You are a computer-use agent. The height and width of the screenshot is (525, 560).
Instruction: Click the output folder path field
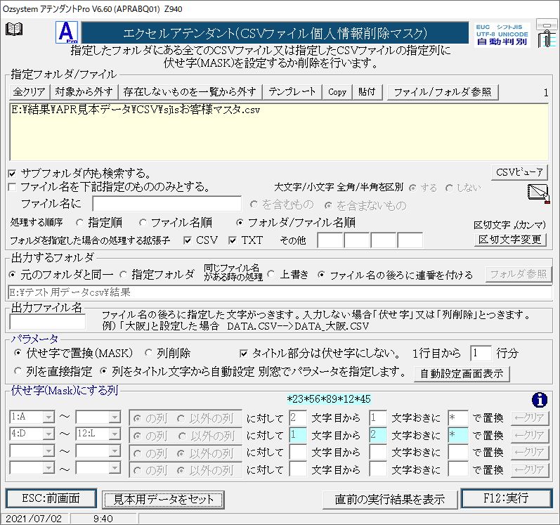click(280, 292)
